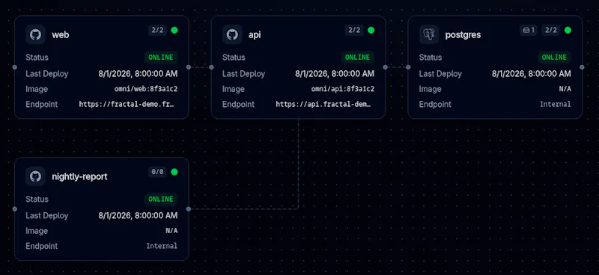Viewport: 599px width, 275px height.
Task: Click Last Deploy date on nightly-report card
Action: pos(138,215)
